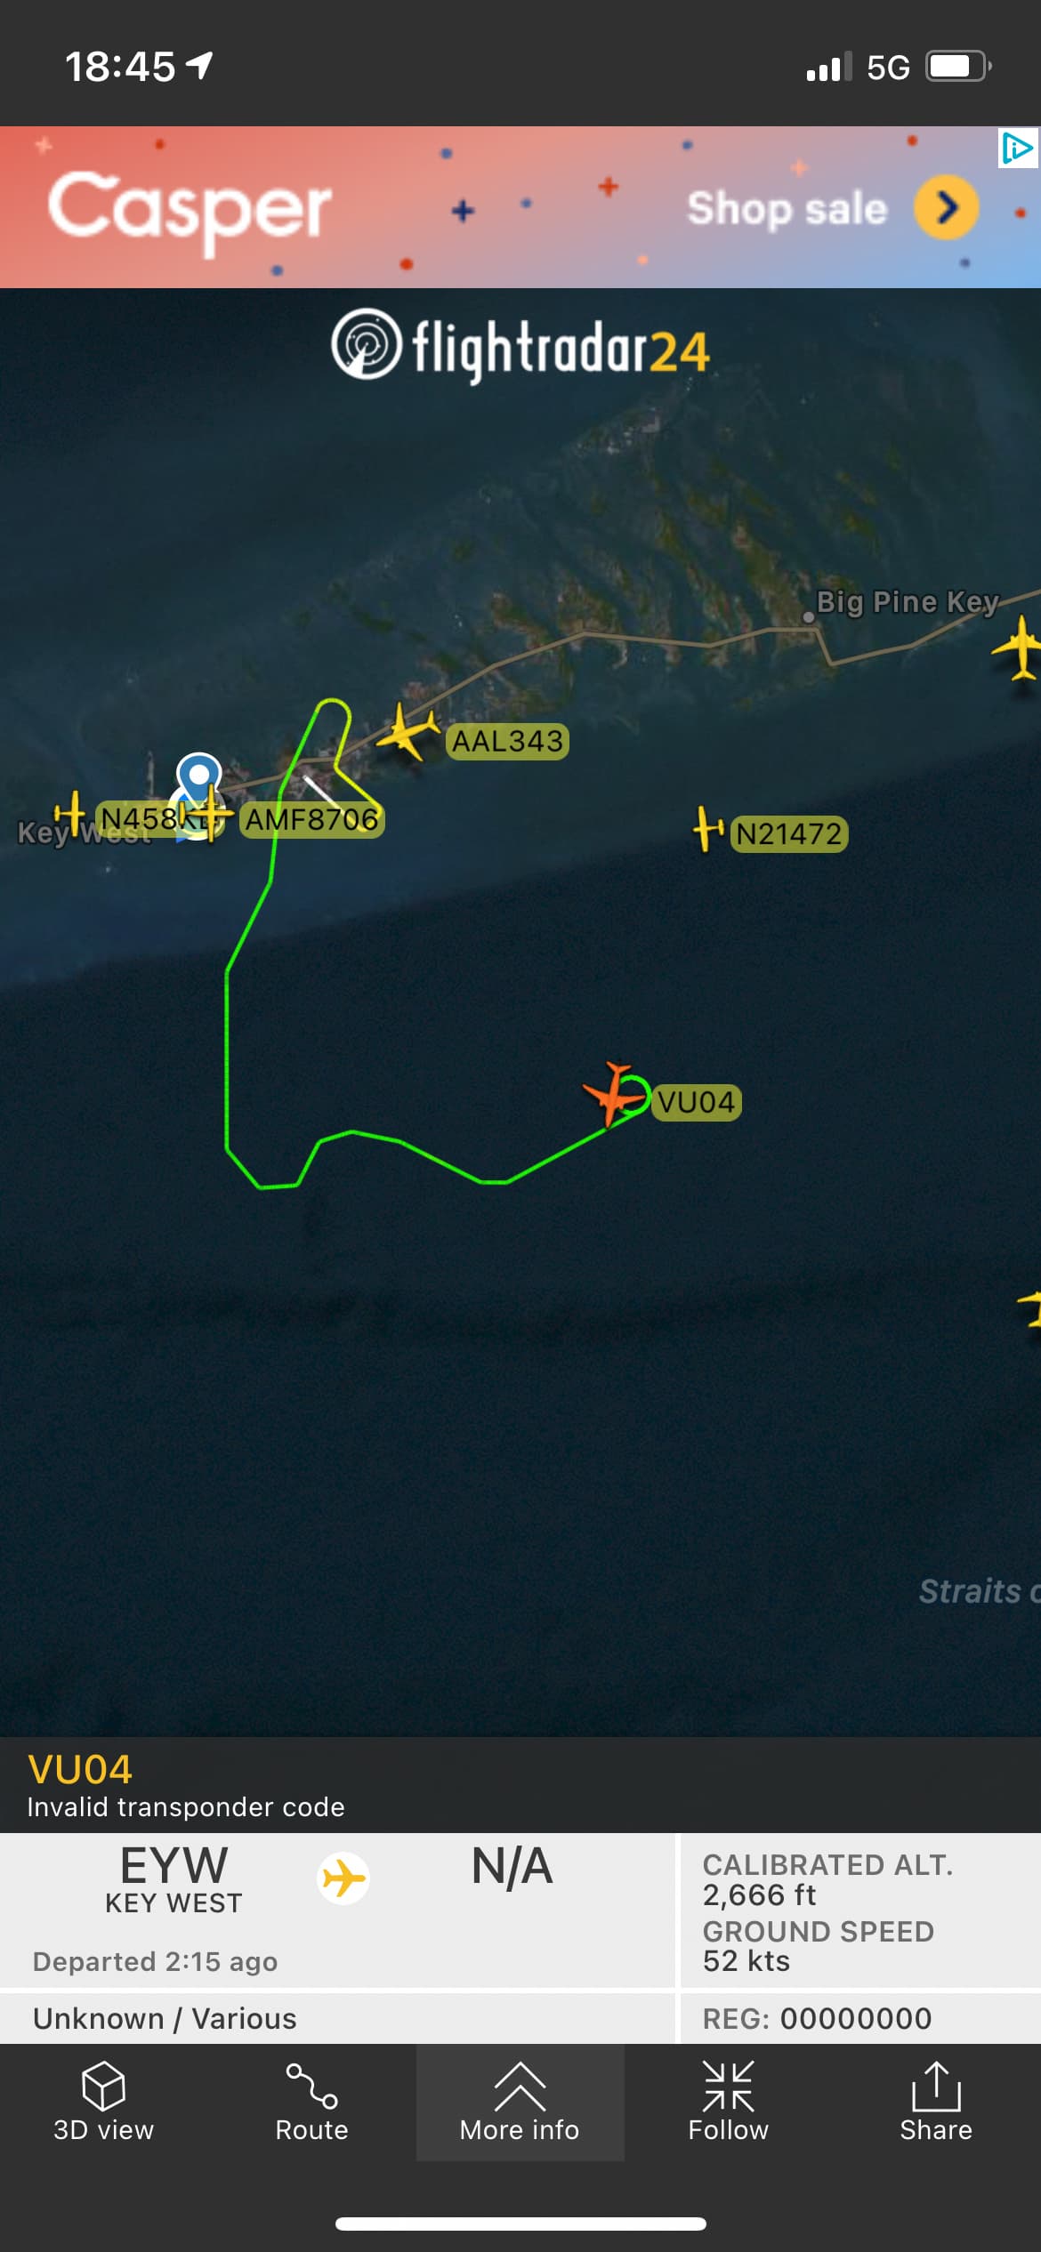Open the 3D view

pyautogui.click(x=103, y=2101)
